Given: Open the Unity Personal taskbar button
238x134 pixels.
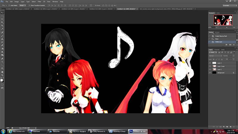Looking at the screenshot, I should coord(98,131).
